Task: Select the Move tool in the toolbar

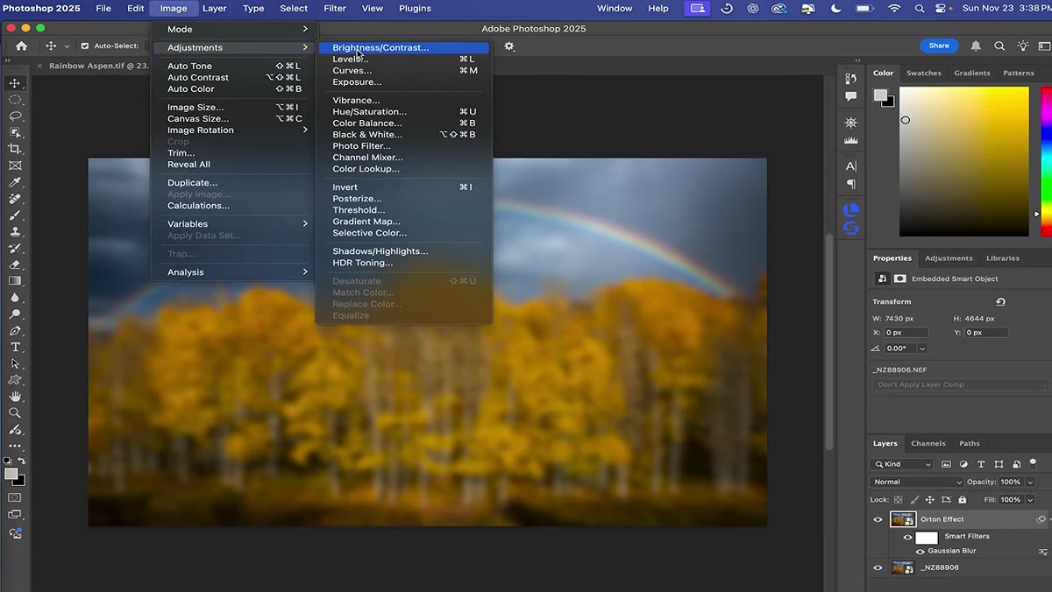Action: tap(15, 83)
